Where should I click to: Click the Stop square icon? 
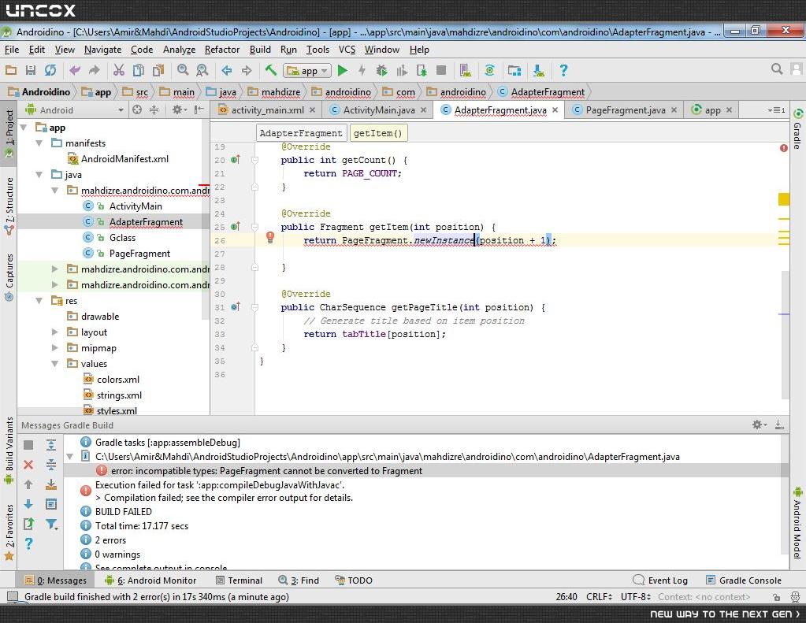[441, 70]
